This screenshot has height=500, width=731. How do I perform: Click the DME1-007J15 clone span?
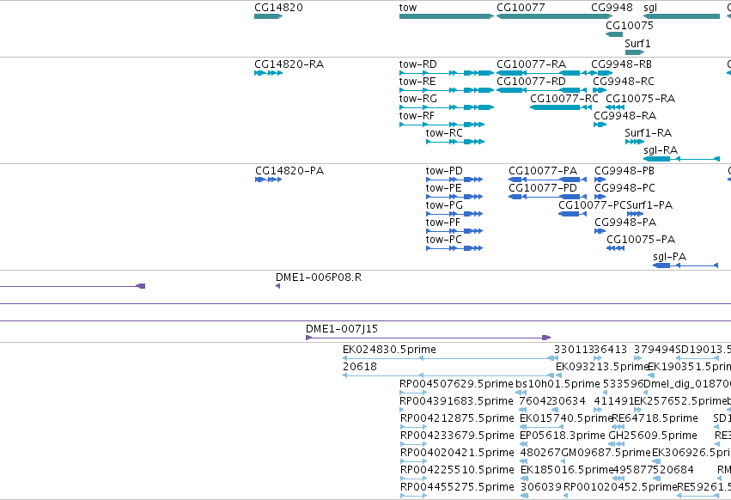pyautogui.click(x=428, y=338)
